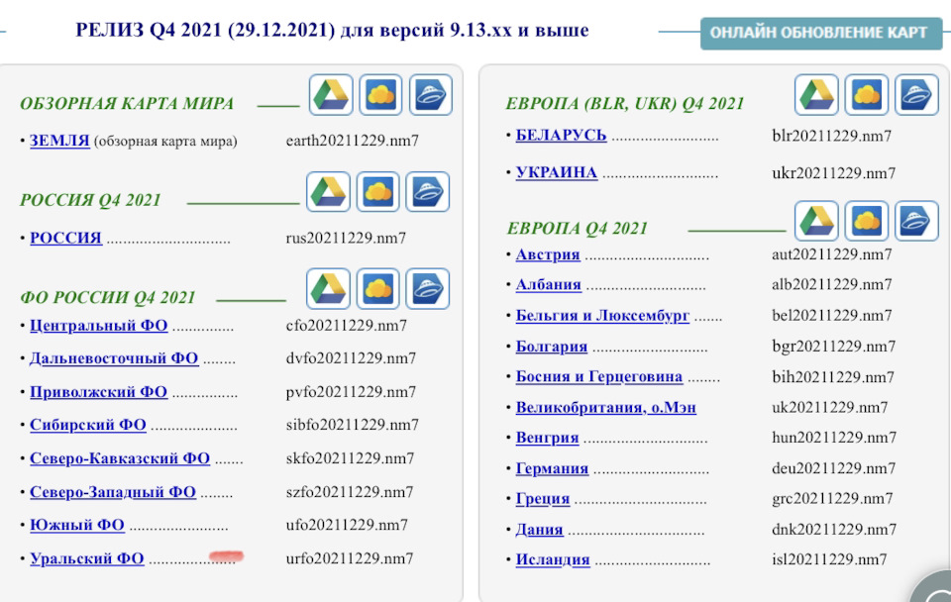Click file name alb20211229.nm7
951x602 pixels.
pos(831,284)
